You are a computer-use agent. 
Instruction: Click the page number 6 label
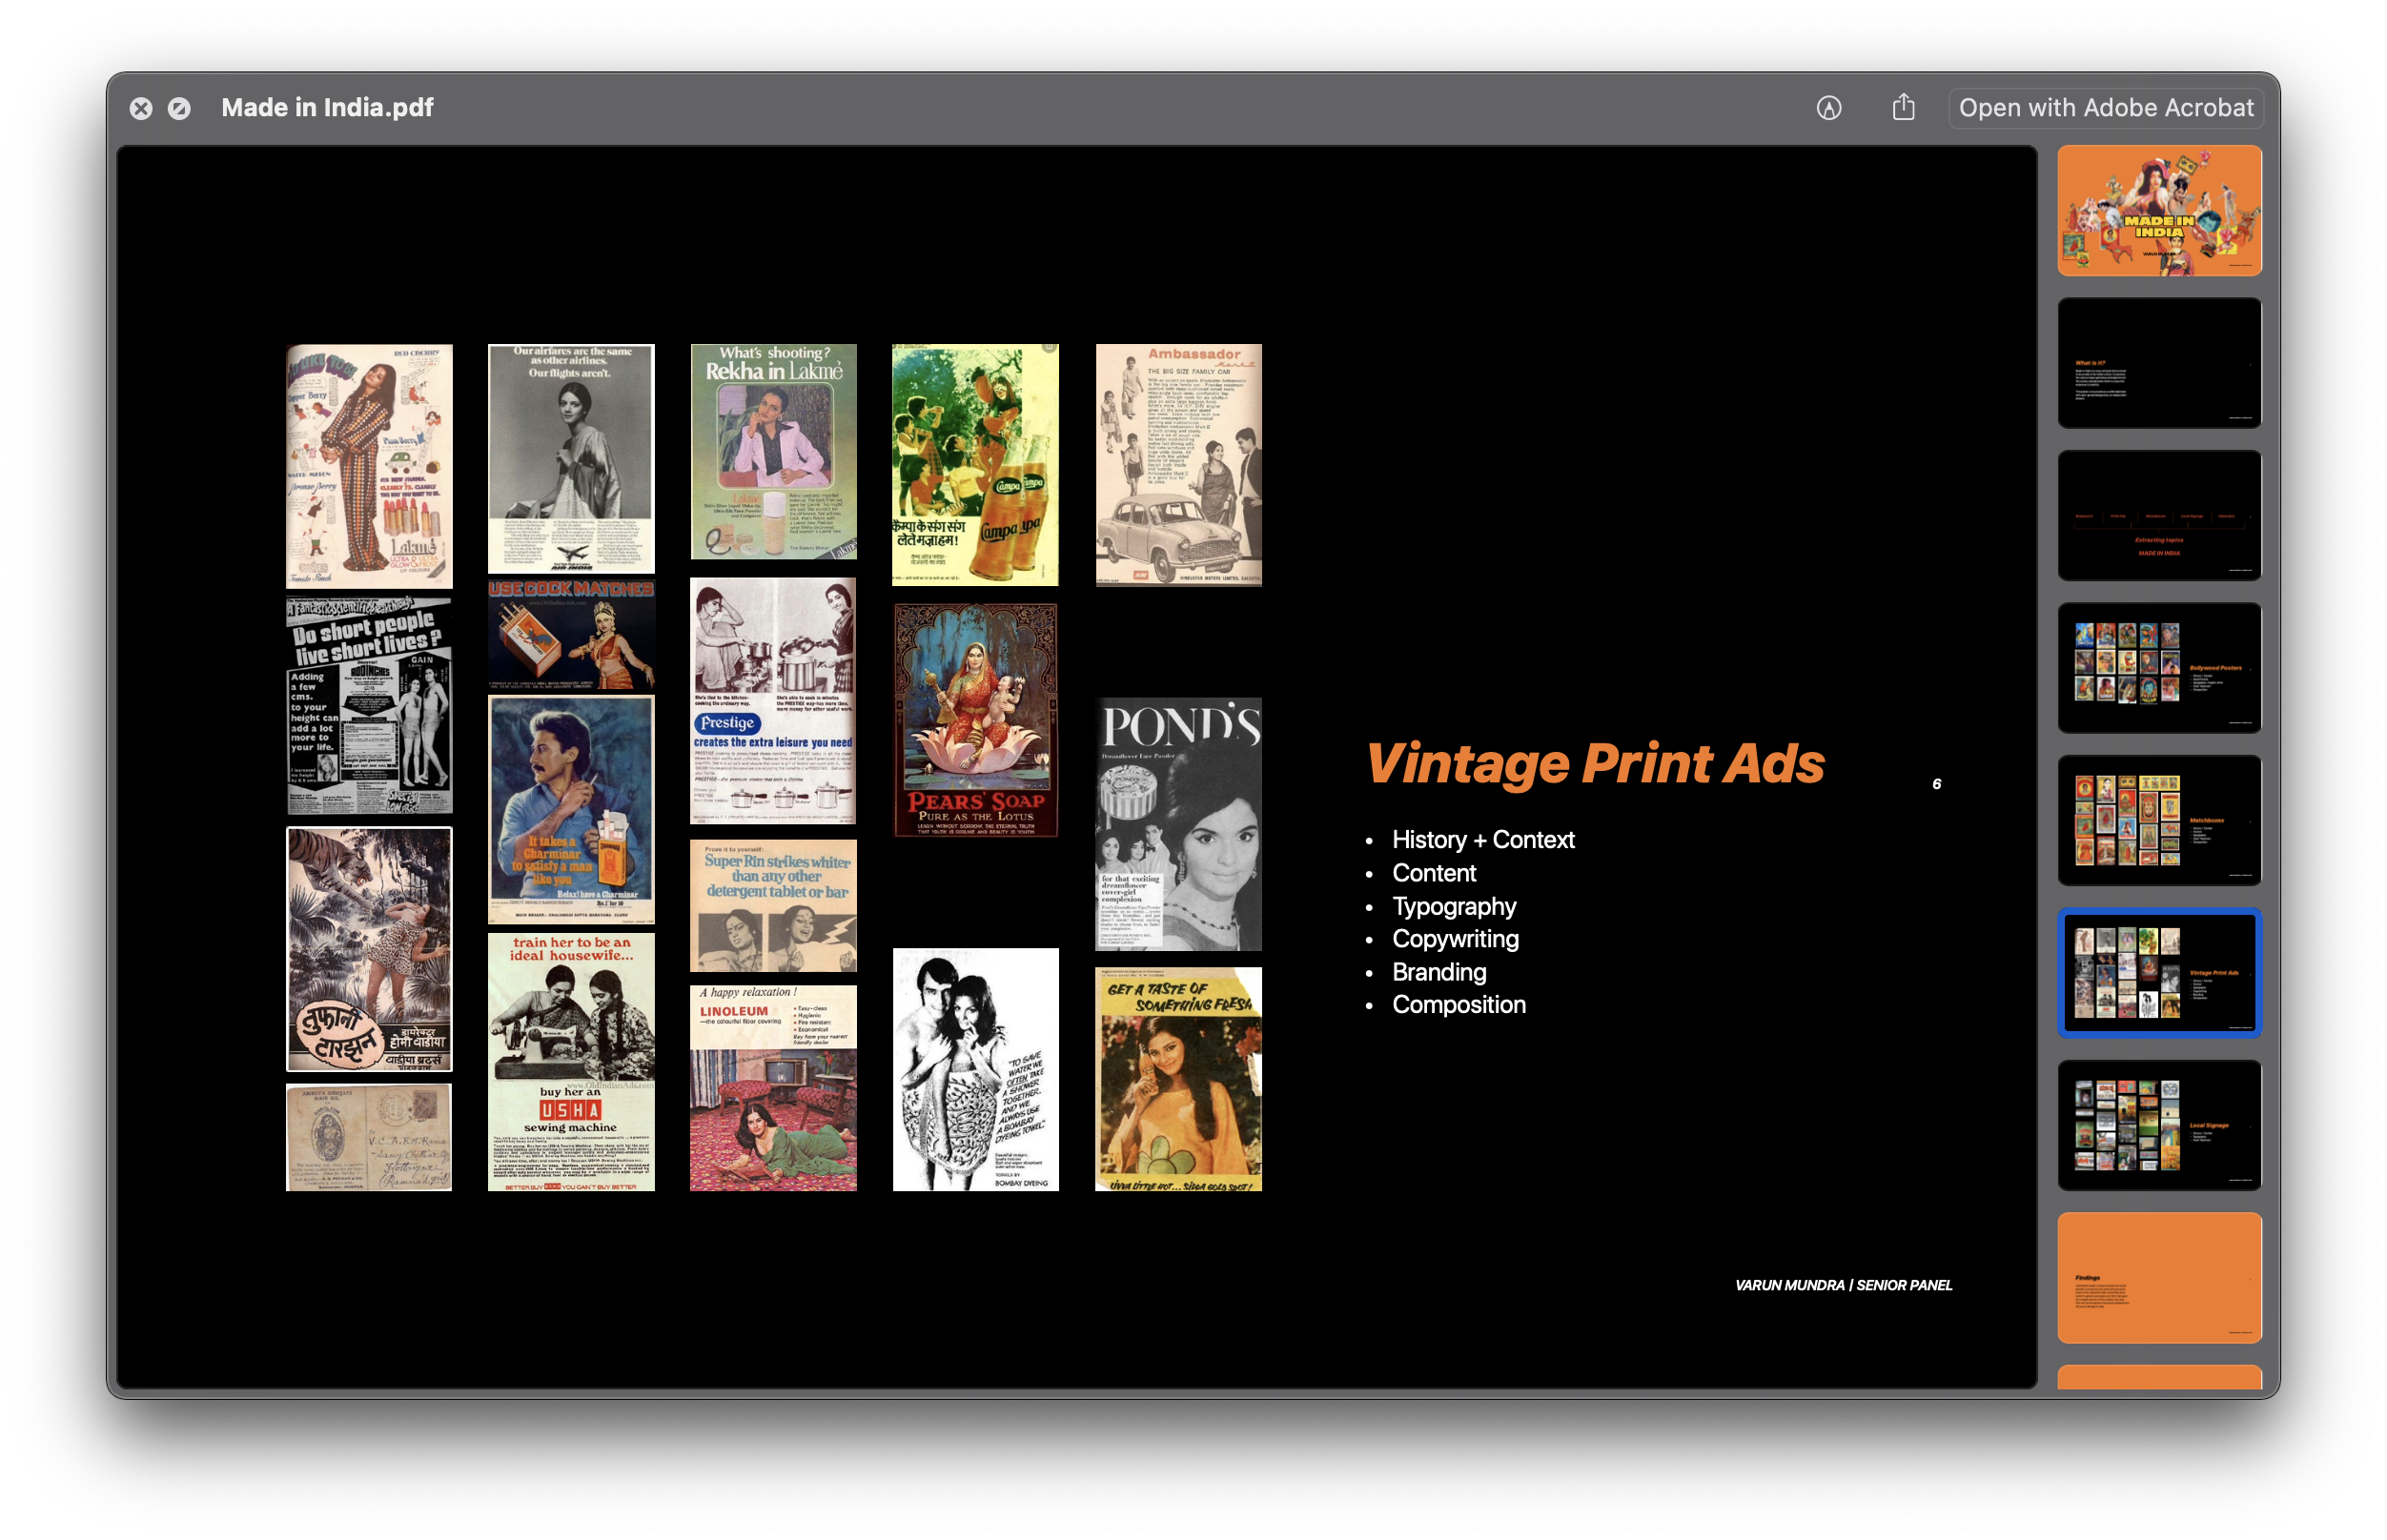tap(1936, 784)
